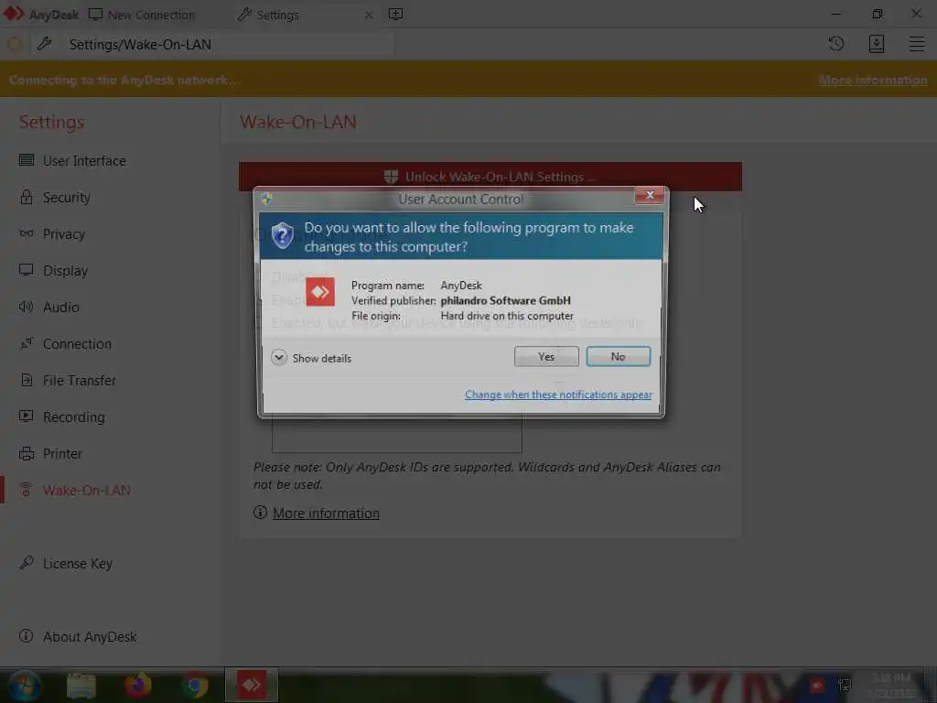Click the wrench icon beside the address field
The width and height of the screenshot is (937, 703).
44,44
